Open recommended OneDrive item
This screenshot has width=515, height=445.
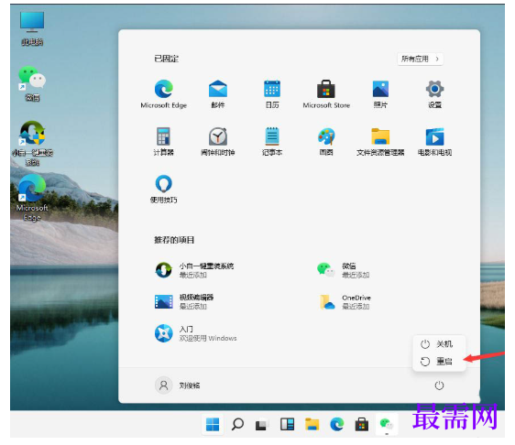pos(345,301)
